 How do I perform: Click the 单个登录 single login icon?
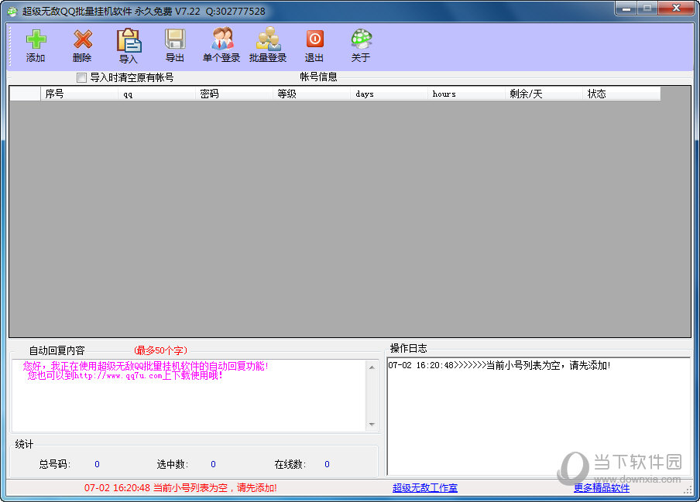coord(222,39)
